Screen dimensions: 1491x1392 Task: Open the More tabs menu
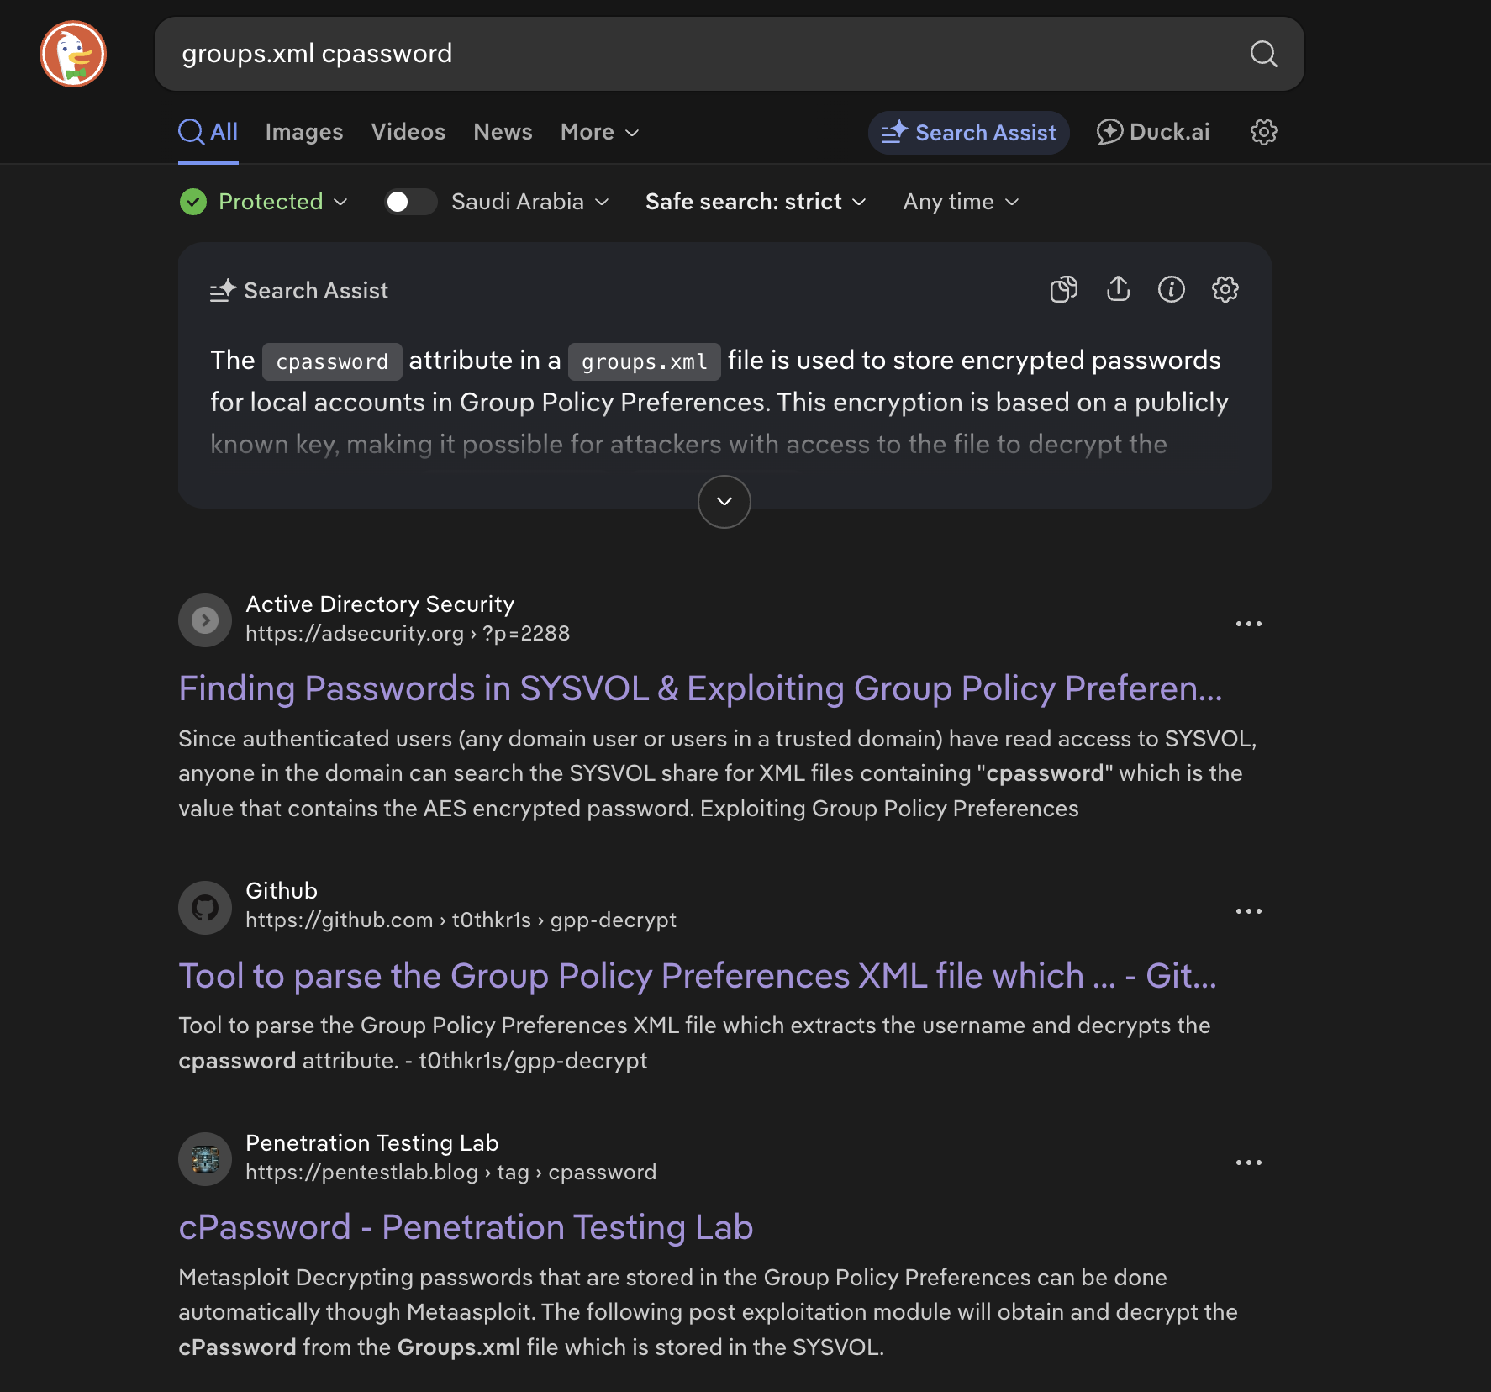[599, 132]
